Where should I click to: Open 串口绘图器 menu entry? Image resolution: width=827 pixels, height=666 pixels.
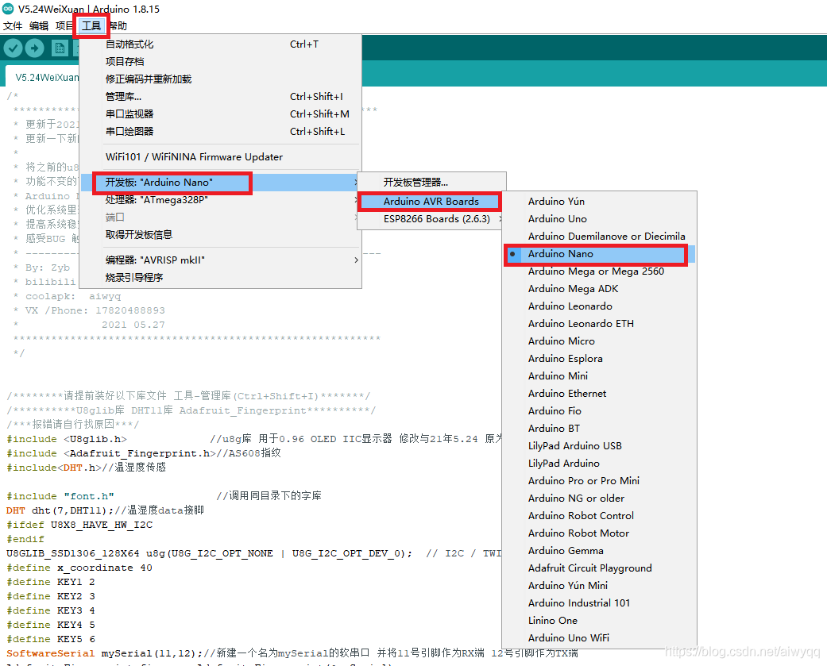(x=221, y=131)
